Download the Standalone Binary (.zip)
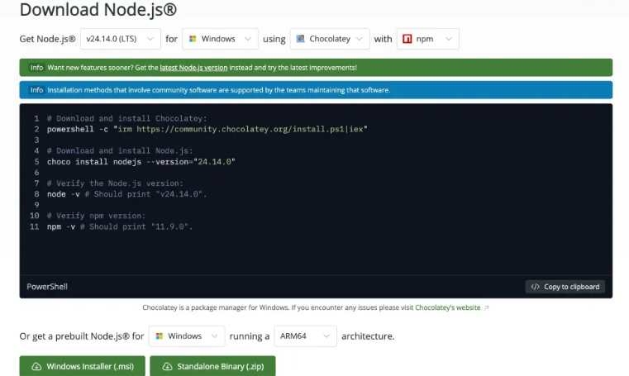The image size is (629, 376). click(212, 366)
